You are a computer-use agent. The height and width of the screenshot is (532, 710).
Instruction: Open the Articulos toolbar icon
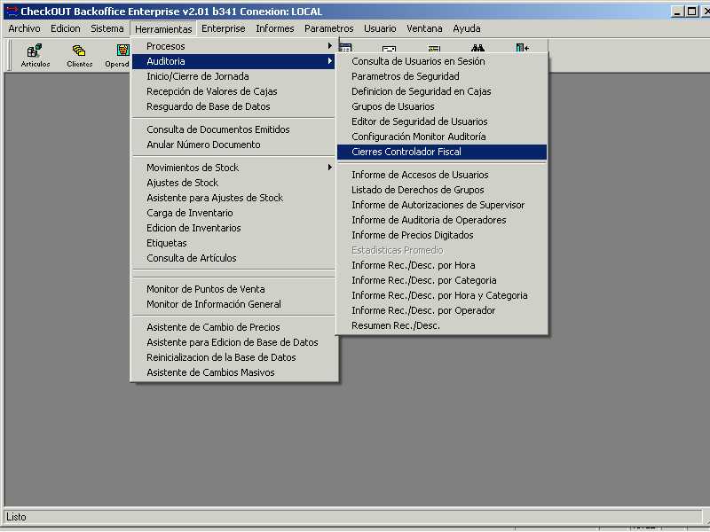35,55
